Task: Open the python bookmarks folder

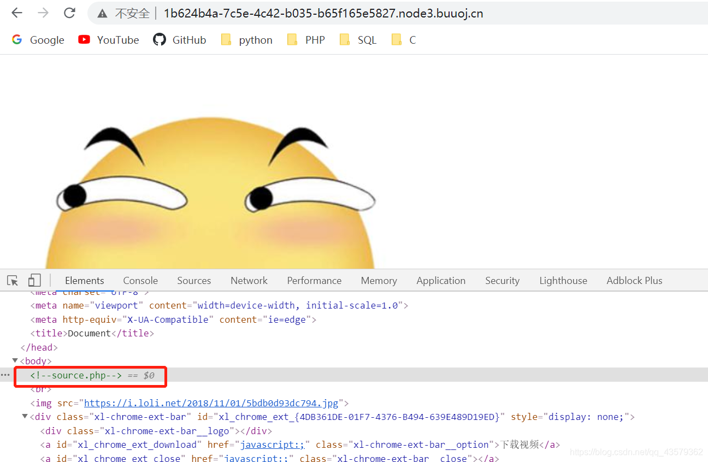Action: (246, 39)
